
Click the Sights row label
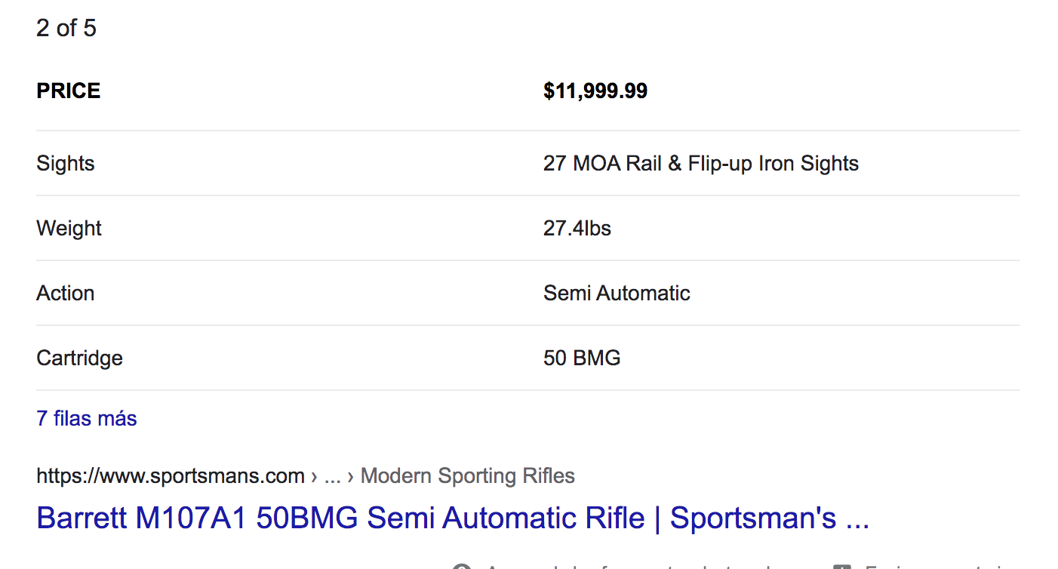click(x=66, y=164)
